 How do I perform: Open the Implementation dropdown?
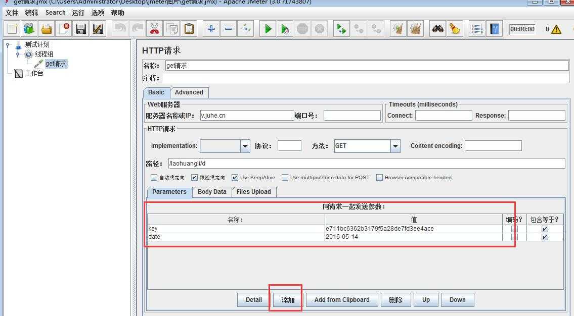[x=245, y=146]
